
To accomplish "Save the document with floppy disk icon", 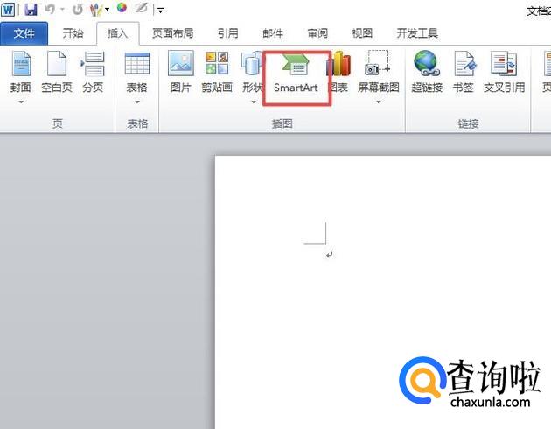I will pos(31,10).
